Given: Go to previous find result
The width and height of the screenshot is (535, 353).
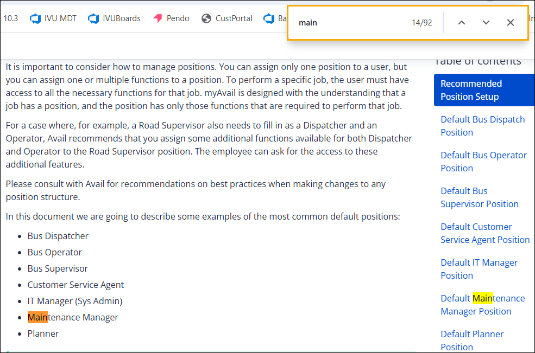Looking at the screenshot, I should pos(461,23).
